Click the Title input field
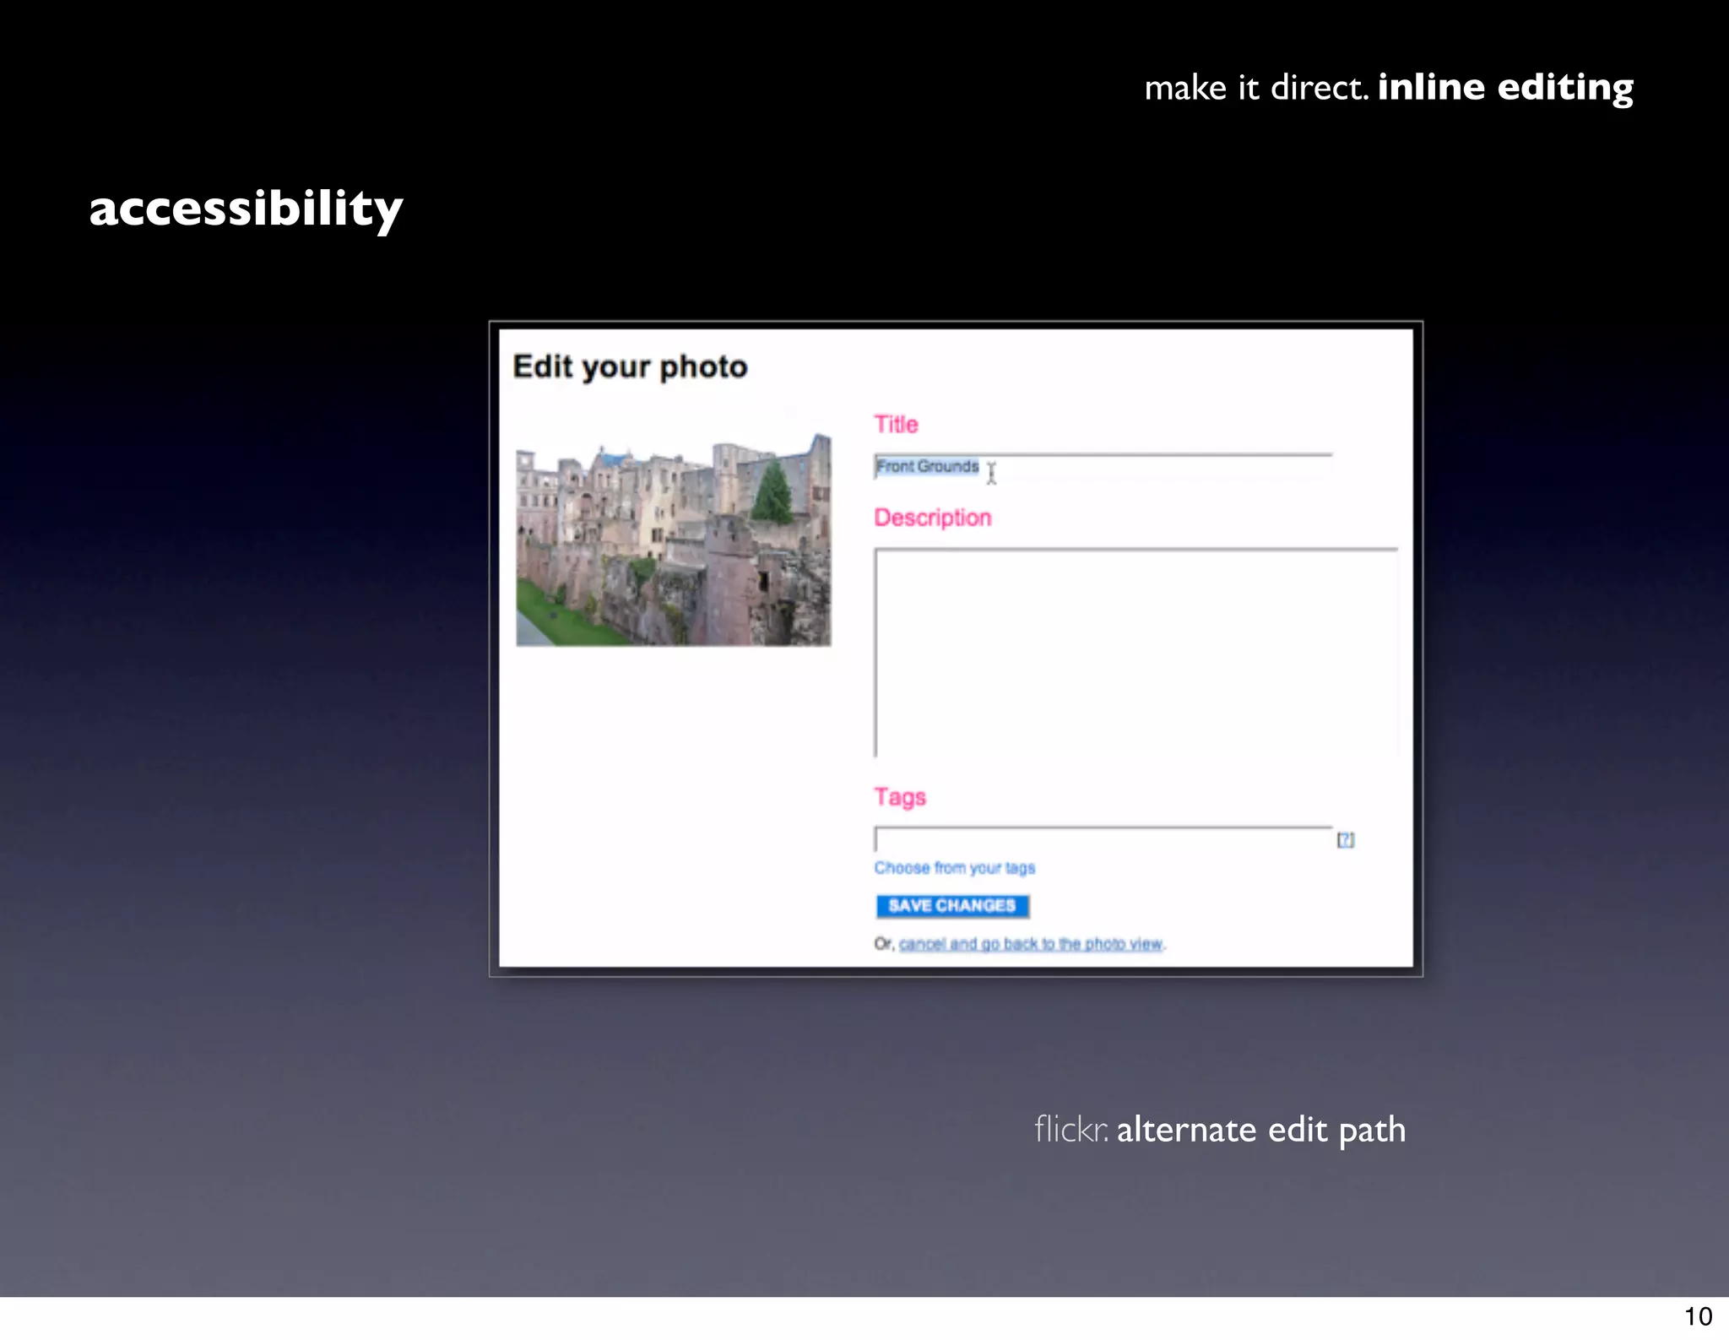Screen dimensions: 1729x1340 point(1103,467)
